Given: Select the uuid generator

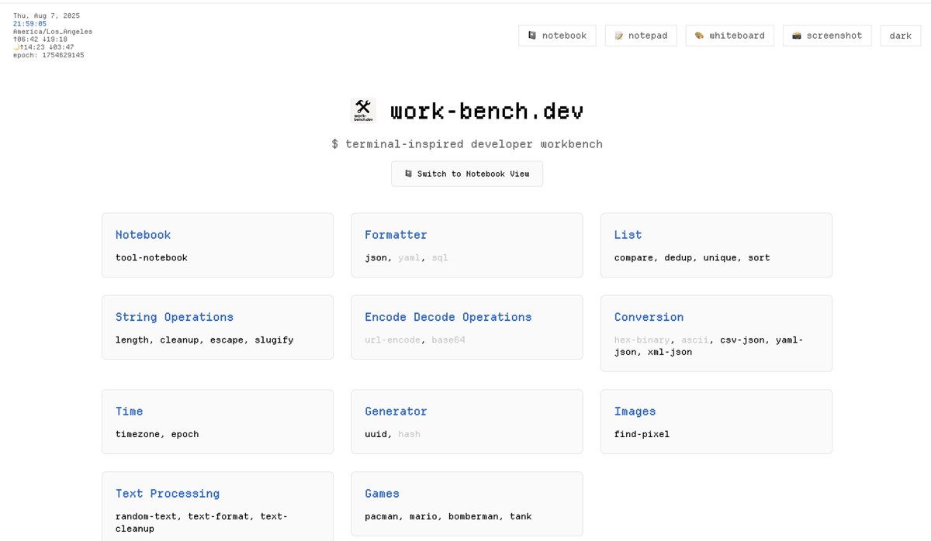Looking at the screenshot, I should pos(376,434).
